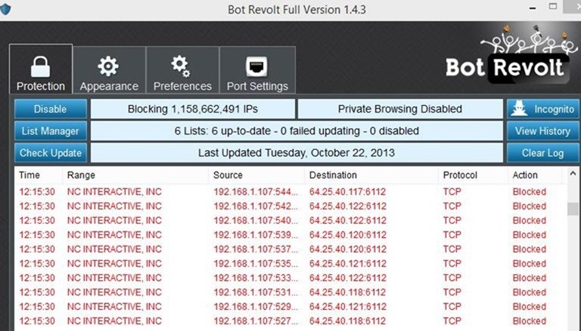Click the Check Update button
The height and width of the screenshot is (331, 581).
(51, 153)
